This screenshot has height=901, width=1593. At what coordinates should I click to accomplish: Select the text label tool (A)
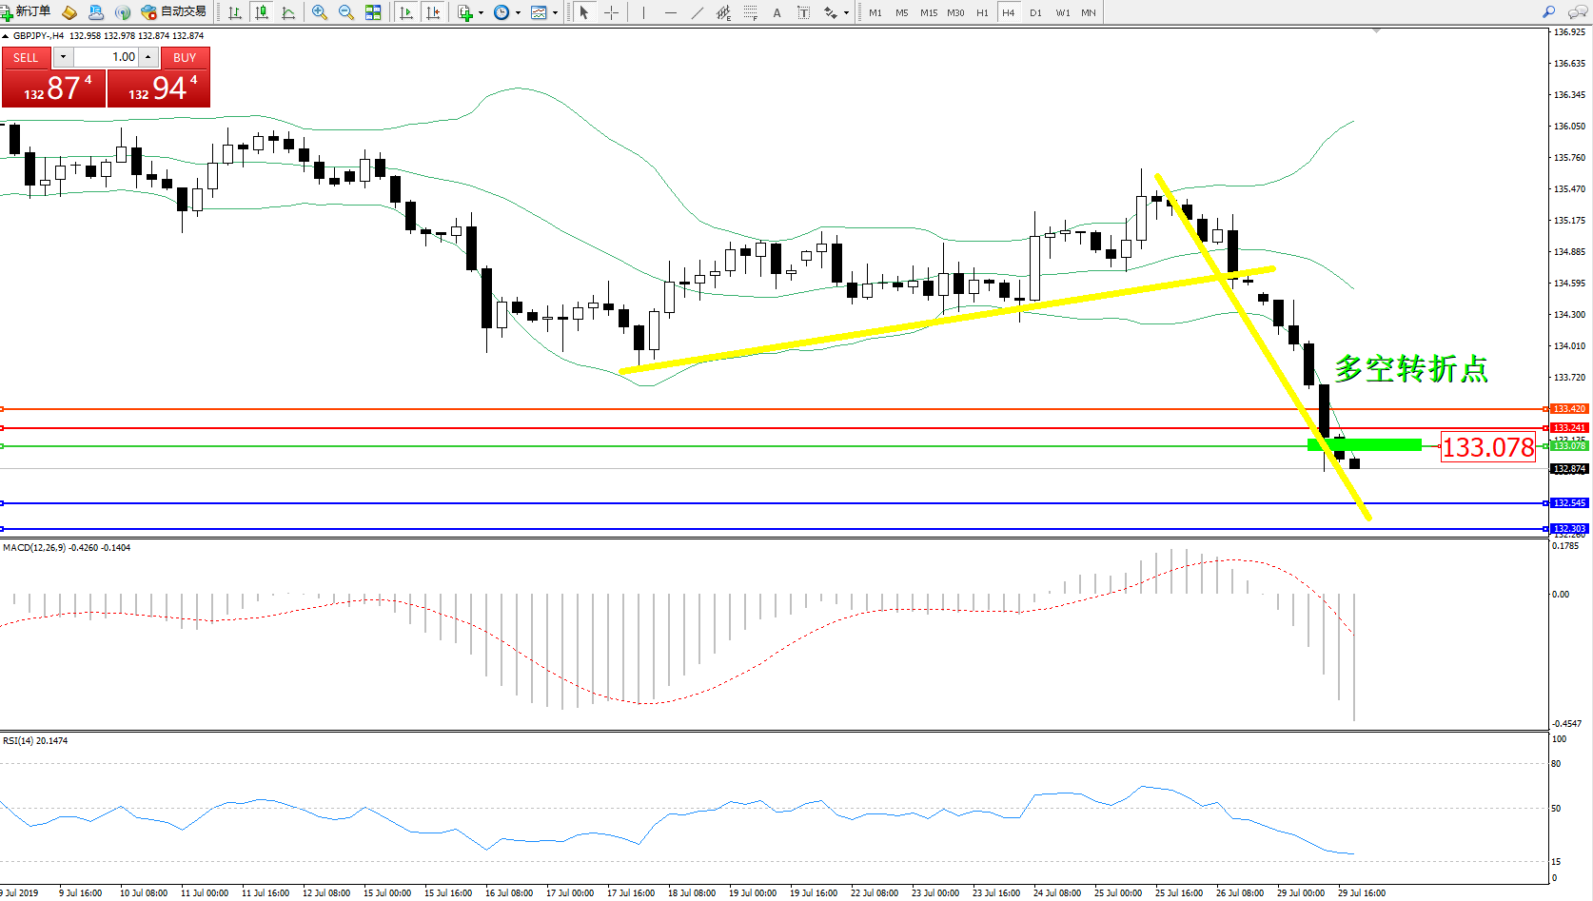pos(777,12)
